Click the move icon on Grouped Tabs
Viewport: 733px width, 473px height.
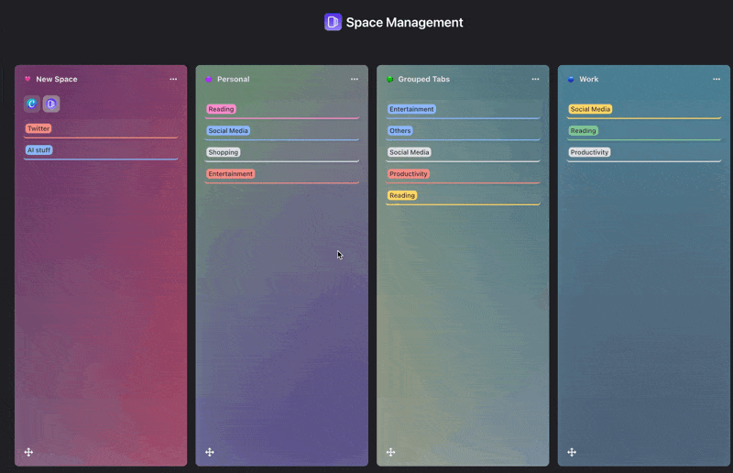click(x=390, y=452)
